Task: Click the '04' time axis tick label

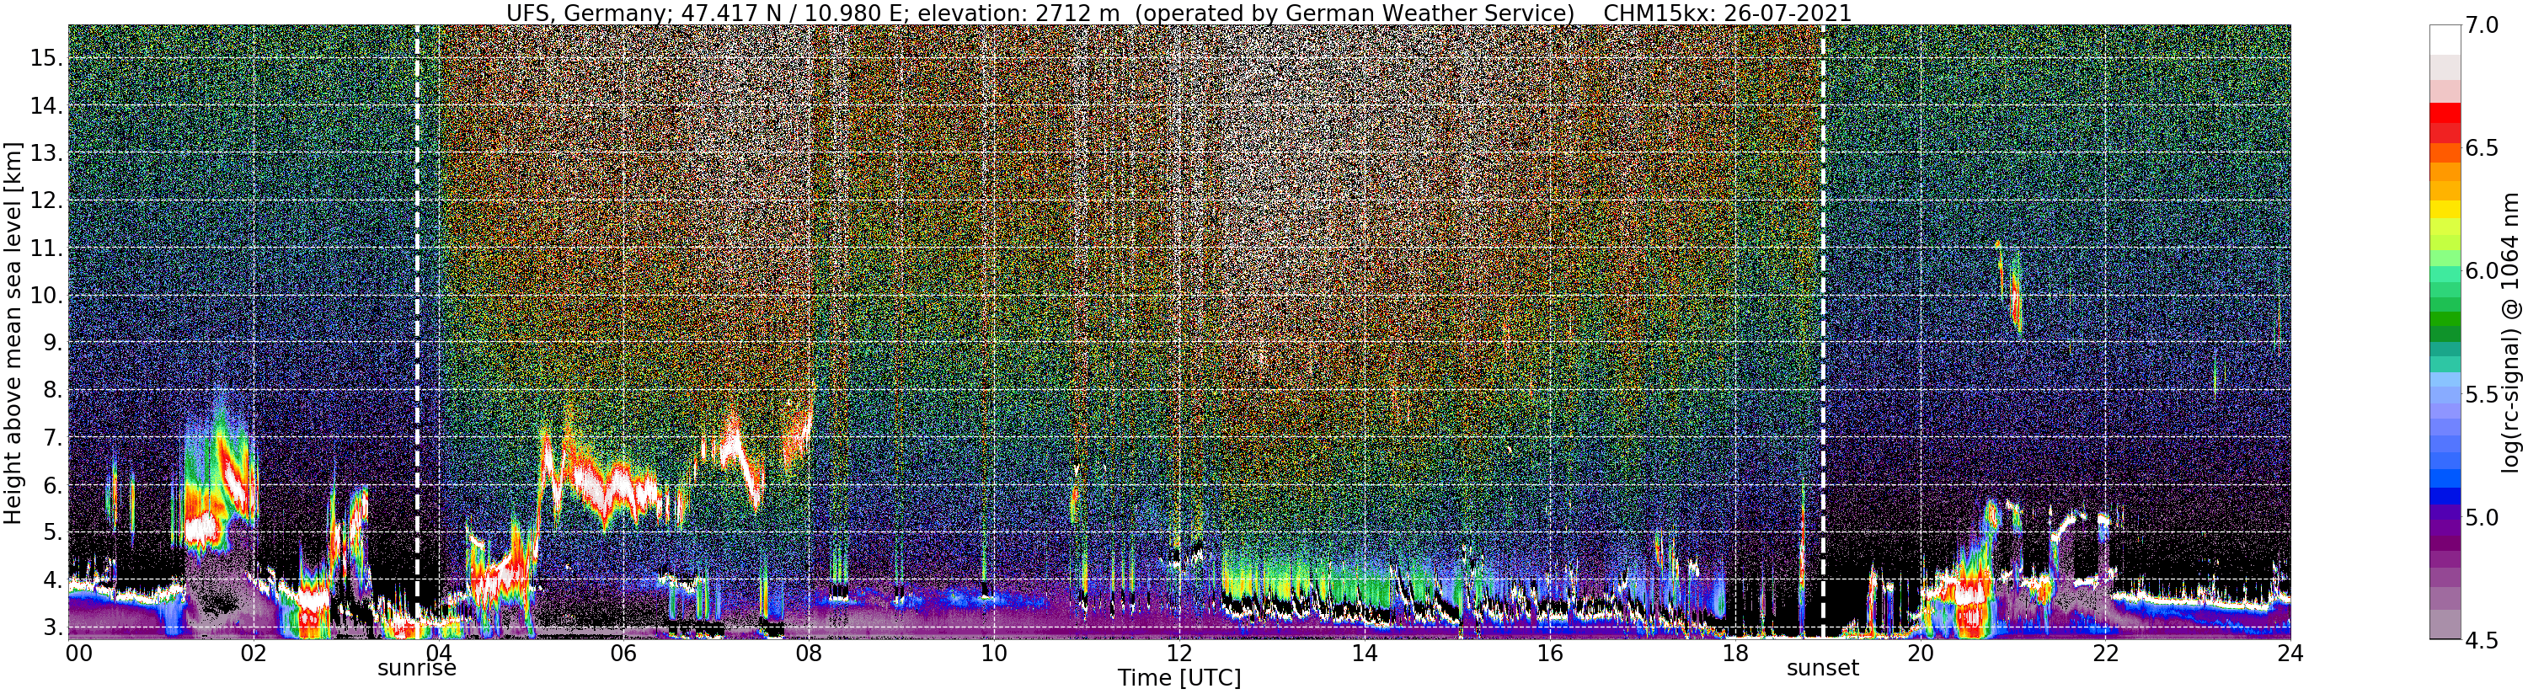Action: pos(439,652)
